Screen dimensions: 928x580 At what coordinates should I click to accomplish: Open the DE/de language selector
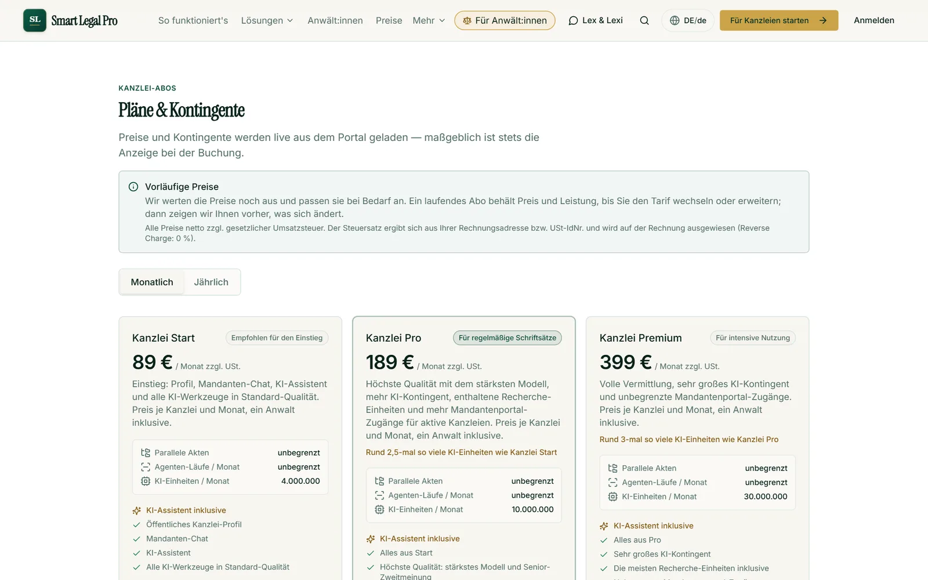coord(688,21)
